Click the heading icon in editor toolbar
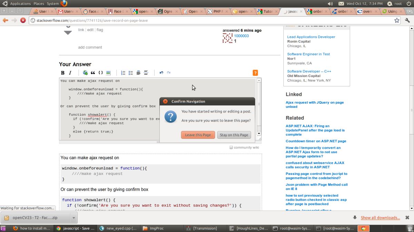The height and width of the screenshot is (232, 414). (x=138, y=73)
